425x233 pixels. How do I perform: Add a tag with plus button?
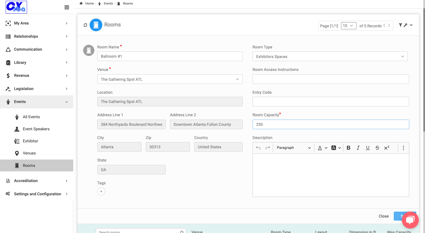[x=101, y=191]
